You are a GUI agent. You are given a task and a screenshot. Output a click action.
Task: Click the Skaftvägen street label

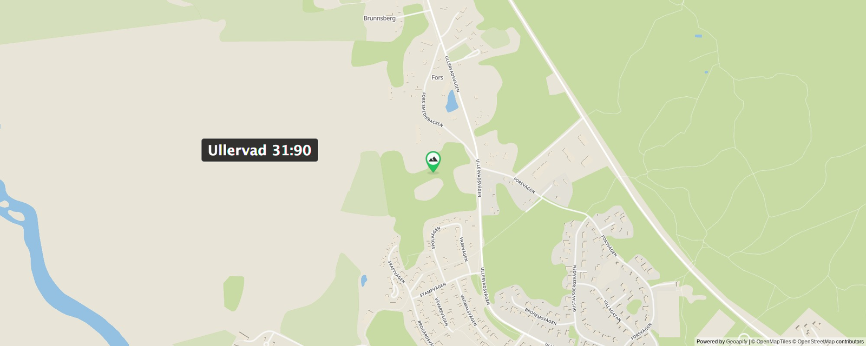(x=396, y=272)
